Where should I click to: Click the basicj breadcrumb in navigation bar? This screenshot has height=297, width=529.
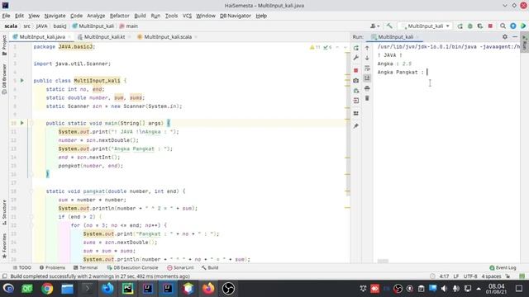tap(60, 26)
